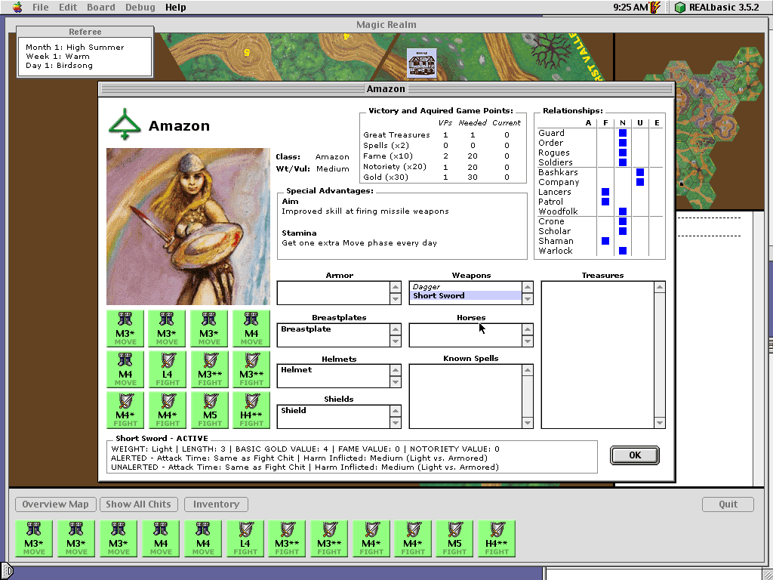Click first M3** FIGHT chit in bottom bar
This screenshot has height=580, width=773.
coord(287,538)
